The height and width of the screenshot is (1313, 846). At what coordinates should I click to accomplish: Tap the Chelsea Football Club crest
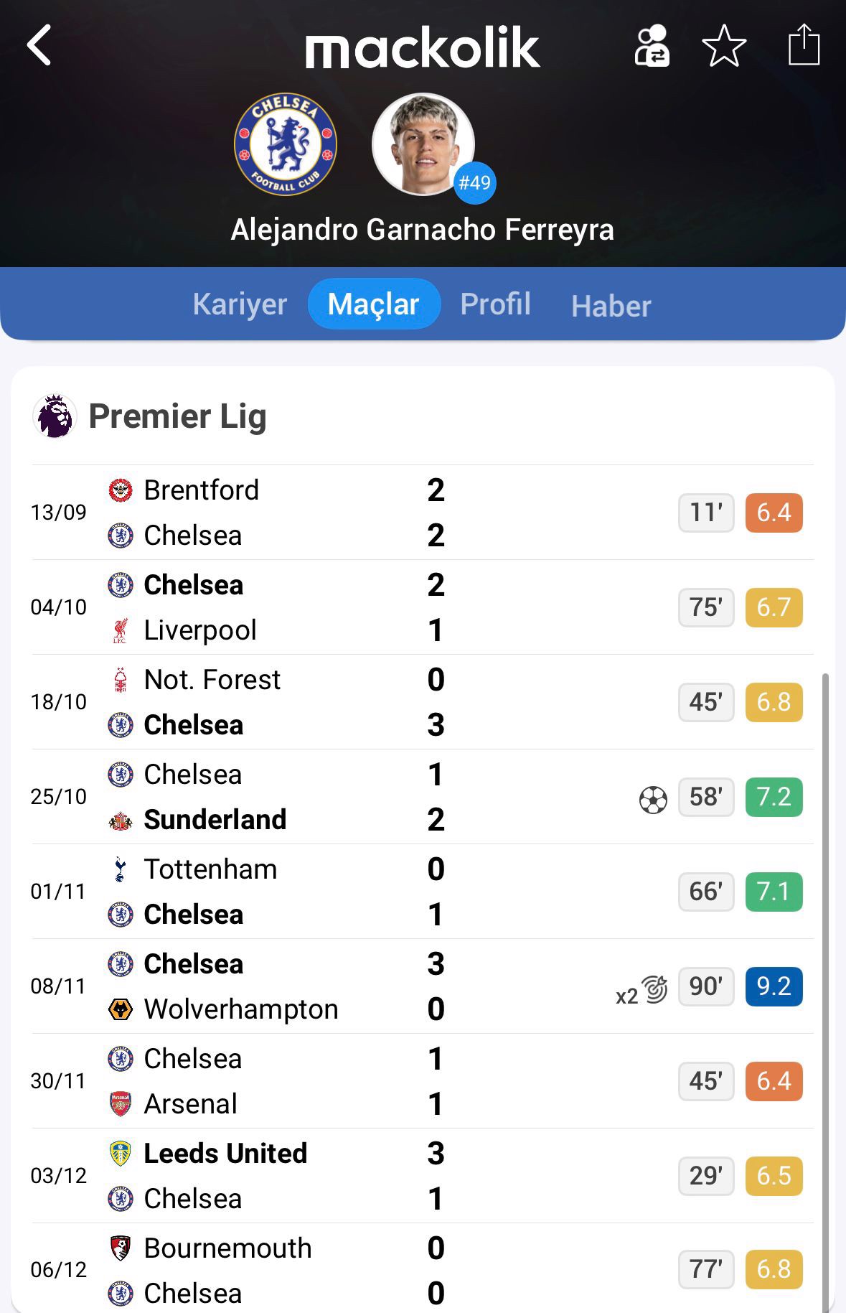286,144
